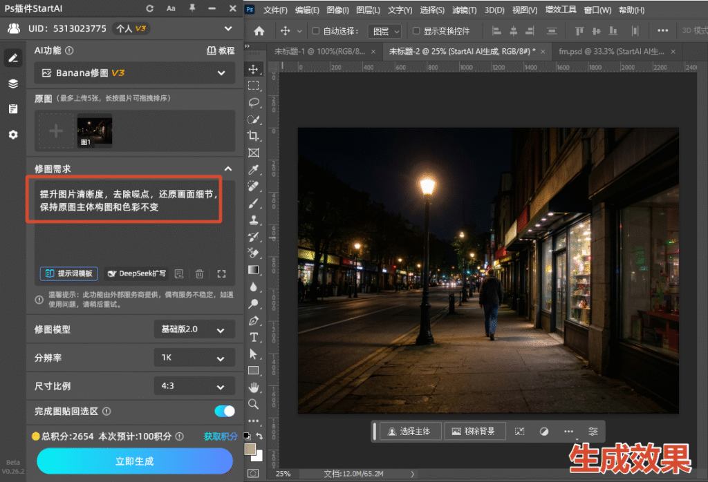Select the Crop tool
Image resolution: width=708 pixels, height=482 pixels.
coord(253,136)
